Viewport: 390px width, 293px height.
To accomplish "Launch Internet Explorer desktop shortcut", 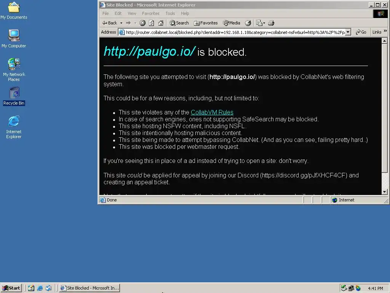I will click(14, 127).
